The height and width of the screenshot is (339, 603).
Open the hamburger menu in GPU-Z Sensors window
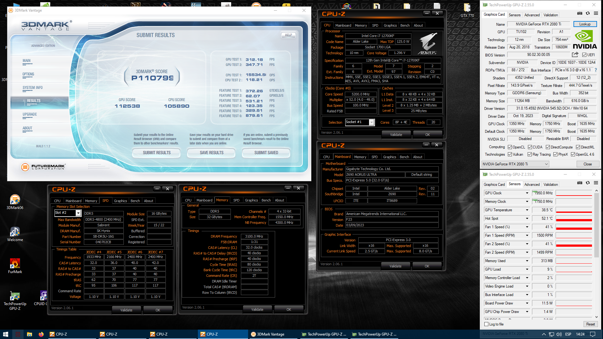coord(596,183)
